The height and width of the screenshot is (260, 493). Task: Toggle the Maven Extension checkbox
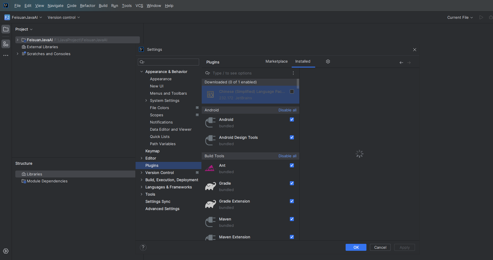click(x=292, y=237)
